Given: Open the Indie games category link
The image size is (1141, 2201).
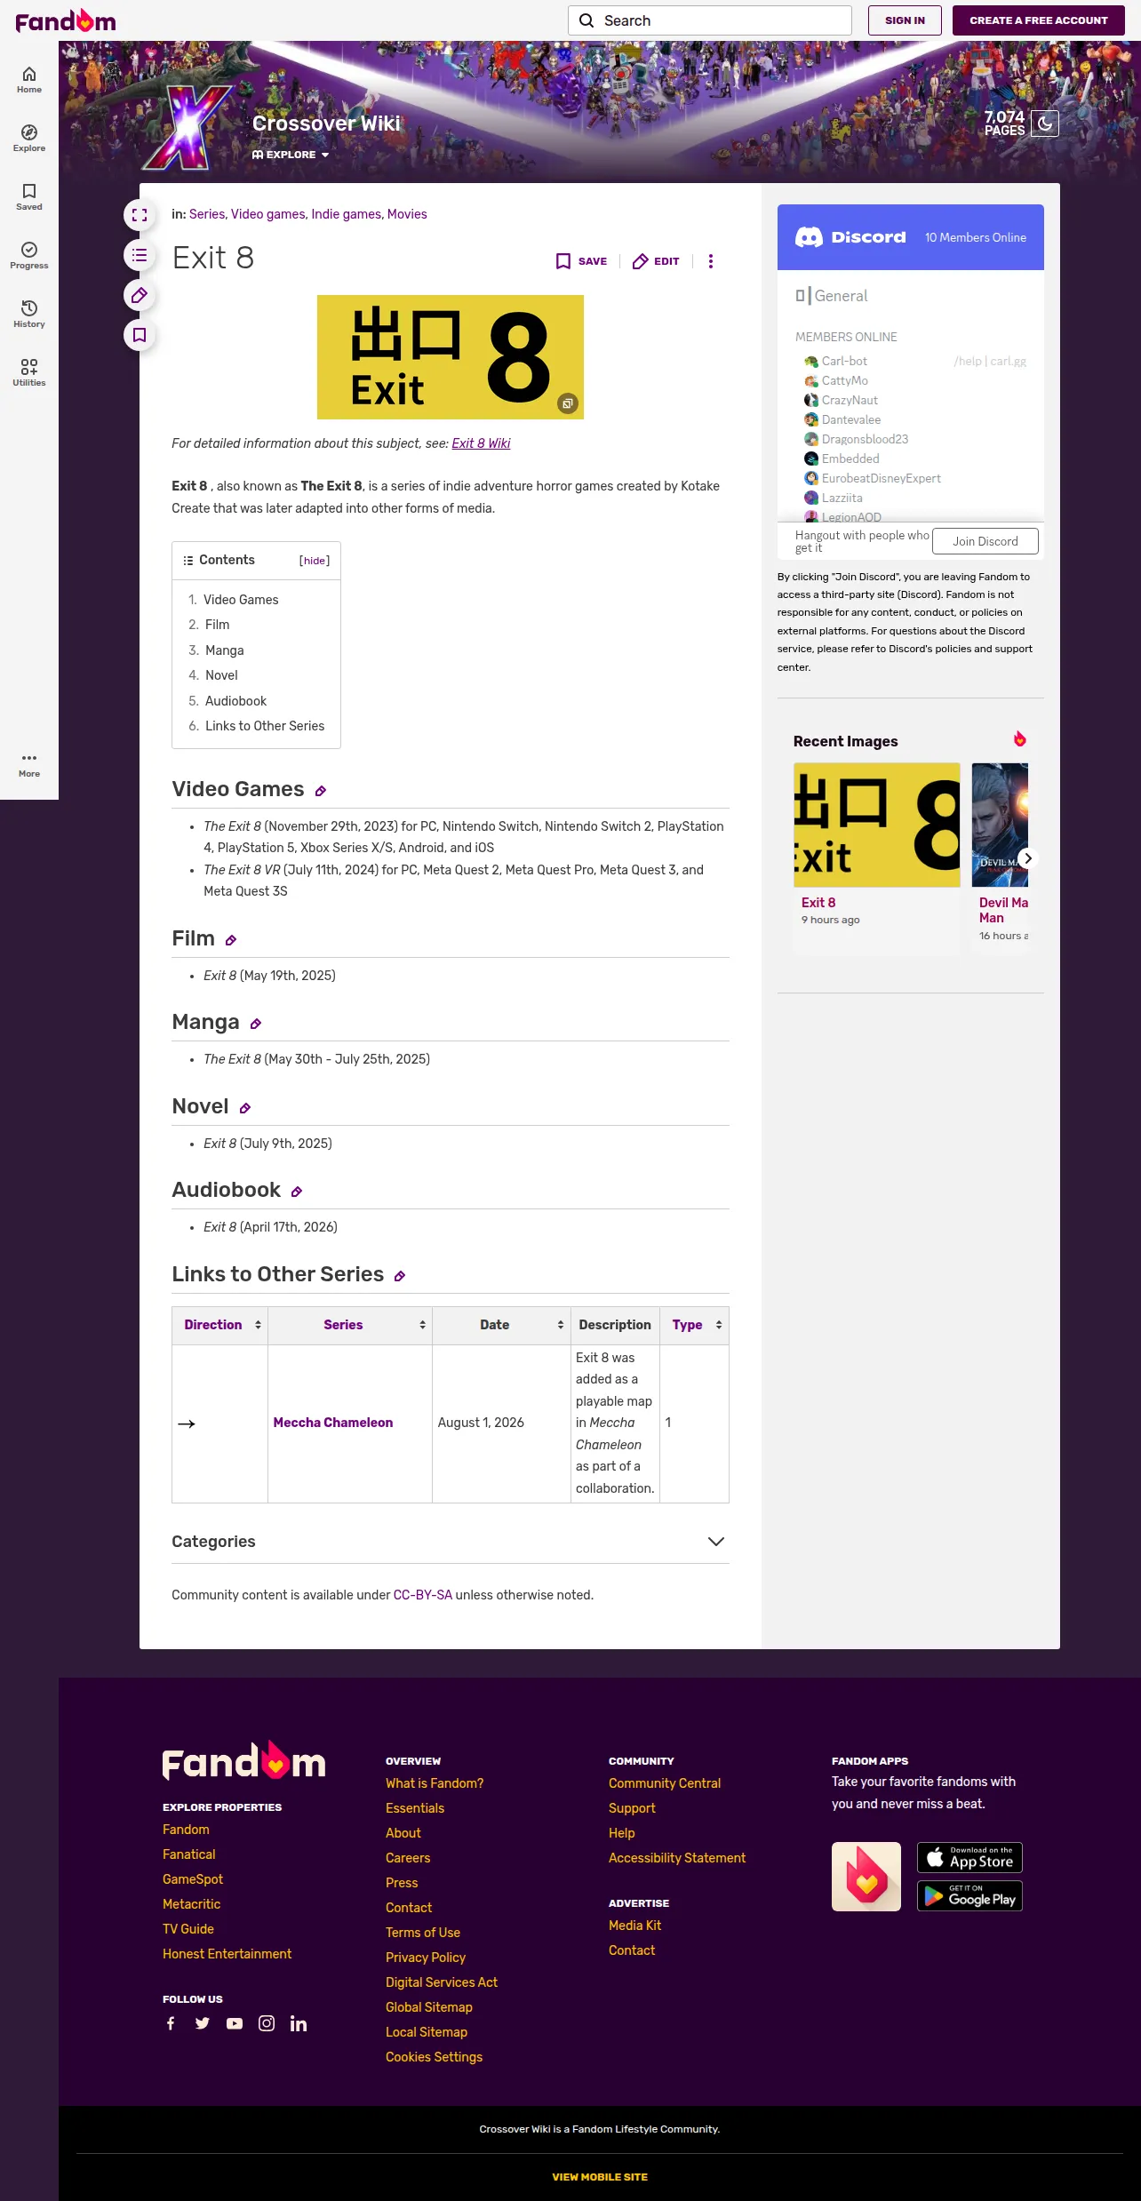Looking at the screenshot, I should tap(346, 214).
